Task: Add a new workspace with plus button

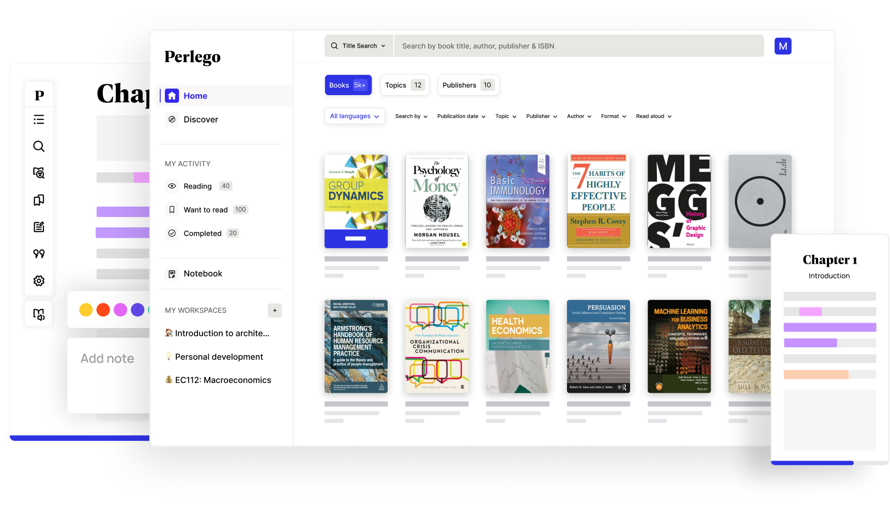Action: pos(274,311)
